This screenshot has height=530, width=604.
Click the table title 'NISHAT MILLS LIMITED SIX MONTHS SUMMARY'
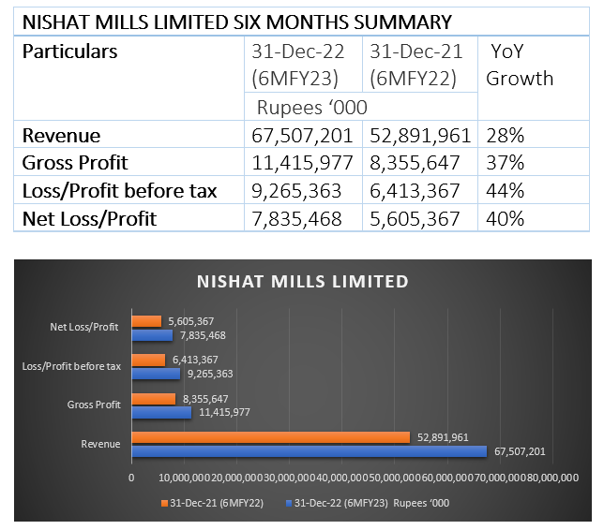pyautogui.click(x=237, y=22)
